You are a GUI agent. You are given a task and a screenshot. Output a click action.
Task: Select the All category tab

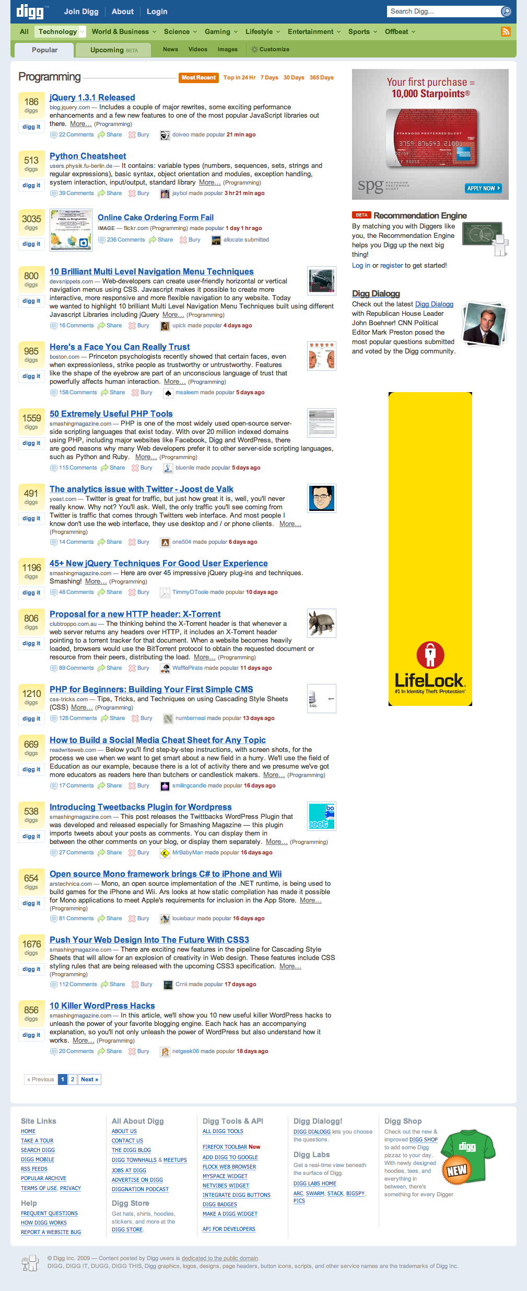[24, 31]
